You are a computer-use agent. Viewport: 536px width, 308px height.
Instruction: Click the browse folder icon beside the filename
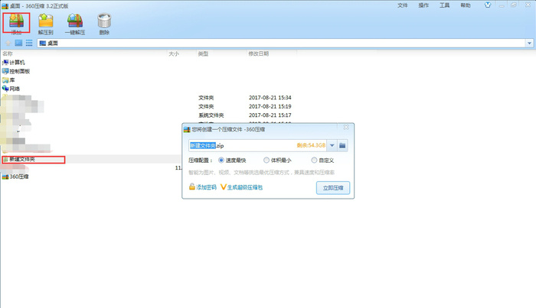click(x=342, y=146)
